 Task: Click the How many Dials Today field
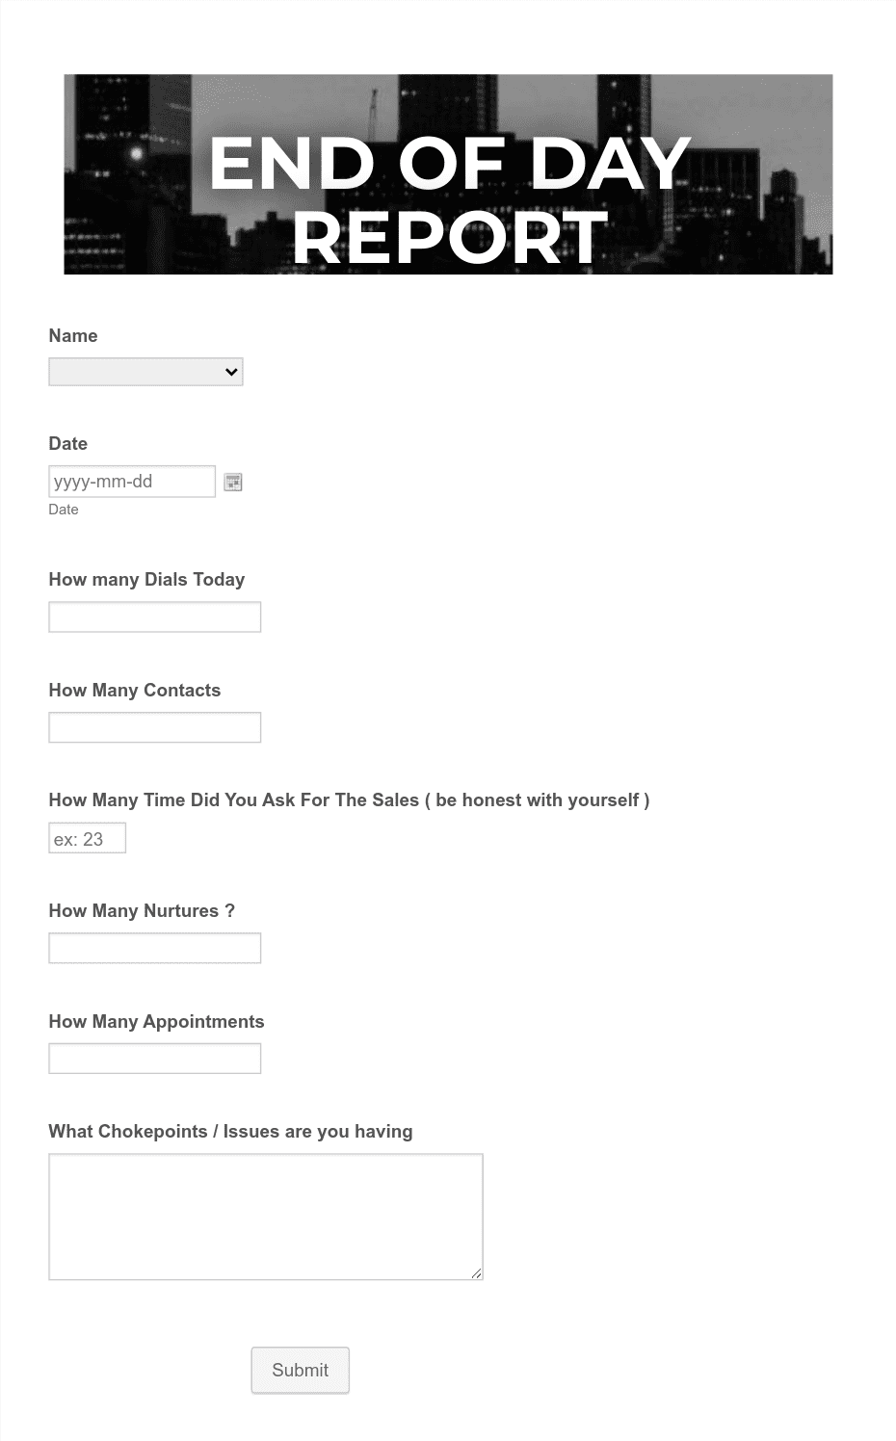point(155,617)
